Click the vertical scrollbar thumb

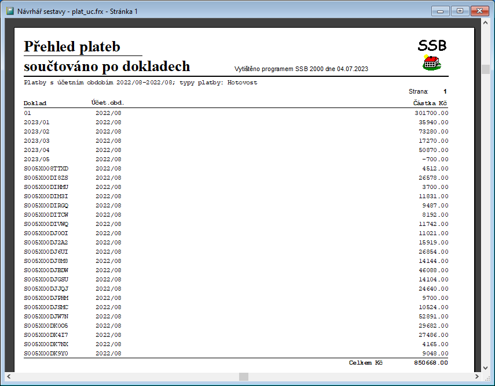pyautogui.click(x=487, y=67)
